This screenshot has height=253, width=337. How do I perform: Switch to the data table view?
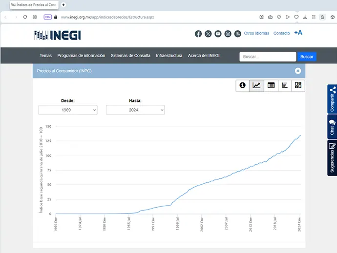(271, 85)
